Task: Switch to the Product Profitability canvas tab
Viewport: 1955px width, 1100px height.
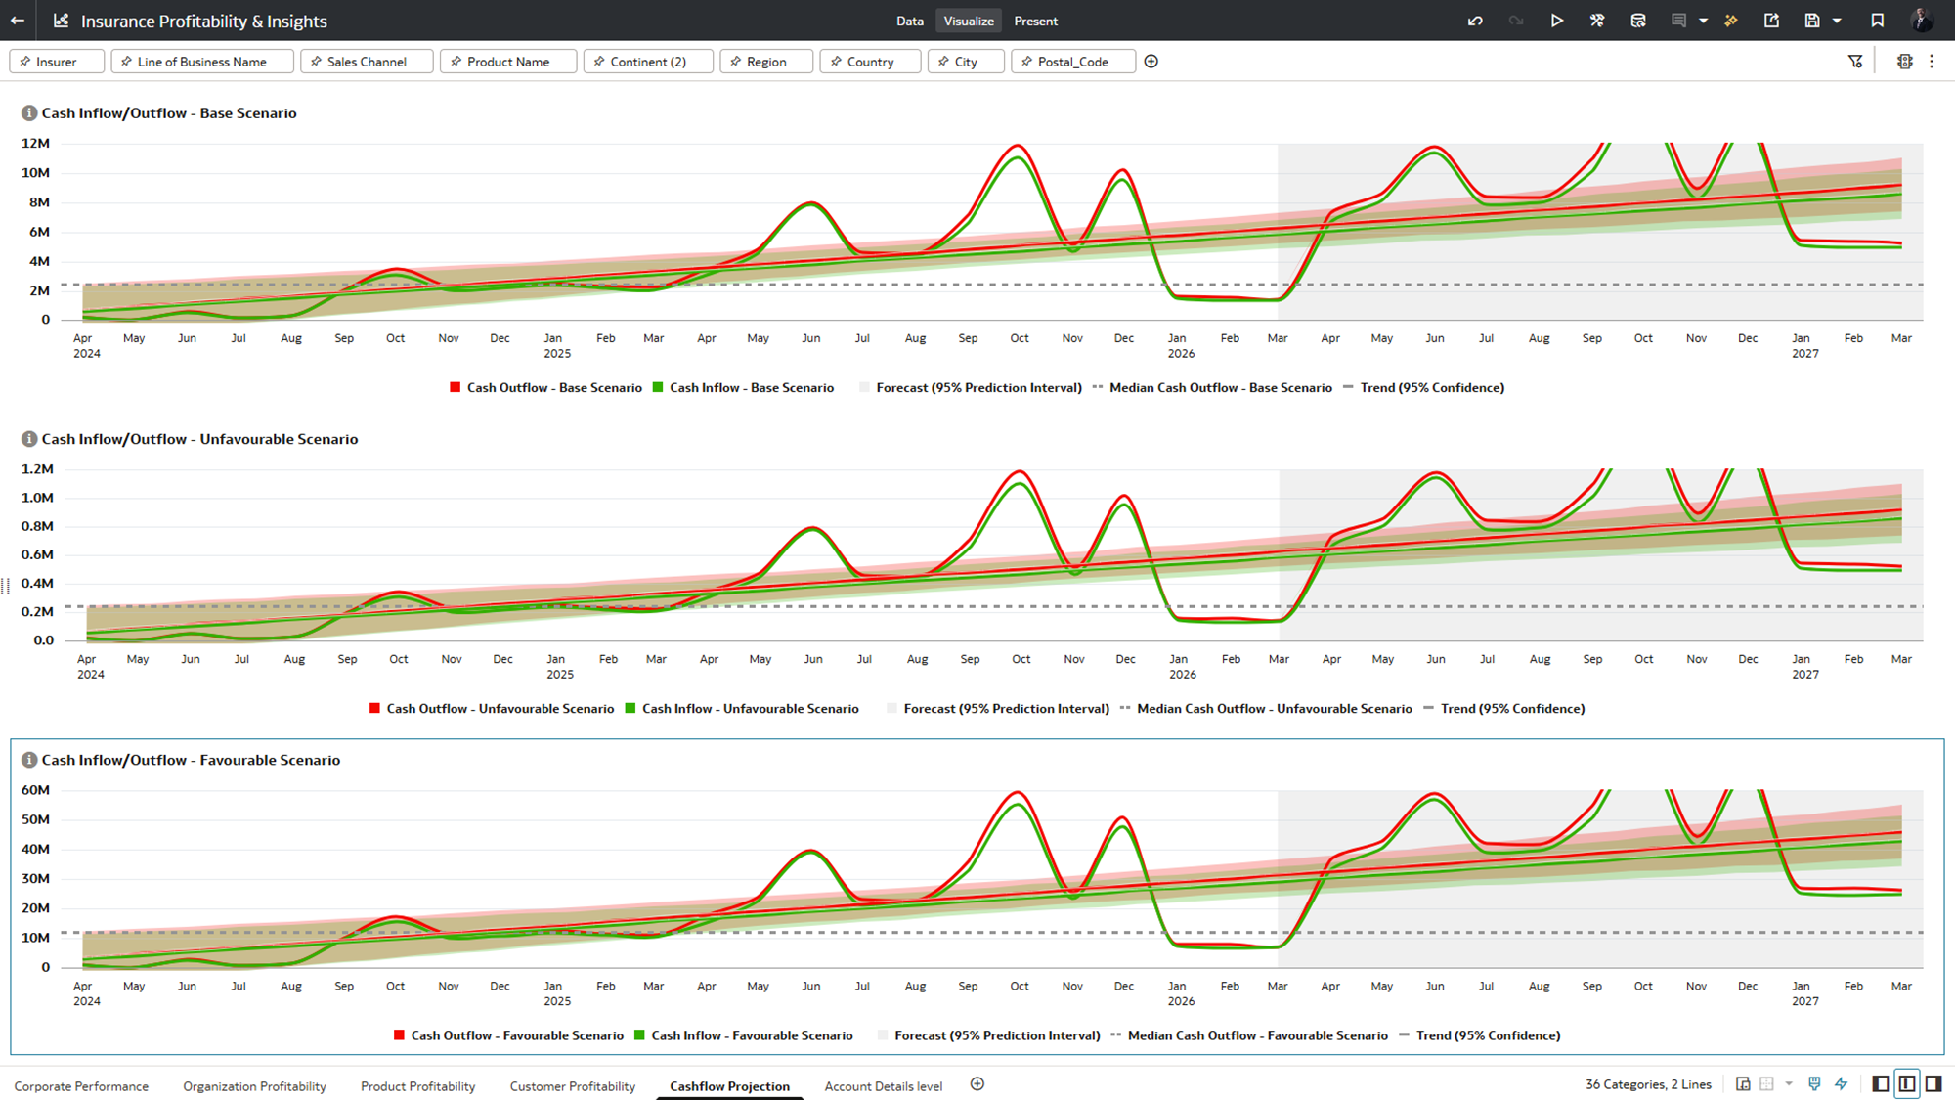Action: 417,1086
